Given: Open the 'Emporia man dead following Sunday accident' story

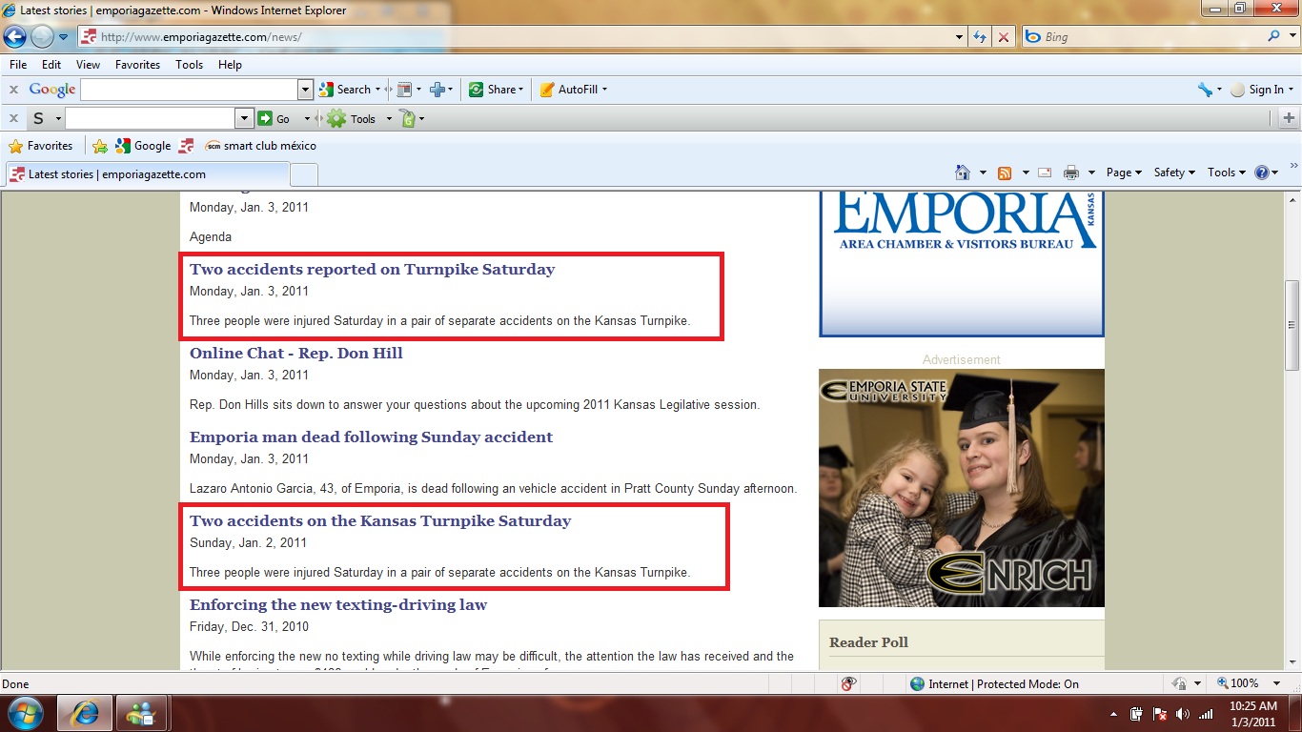Looking at the screenshot, I should point(371,437).
